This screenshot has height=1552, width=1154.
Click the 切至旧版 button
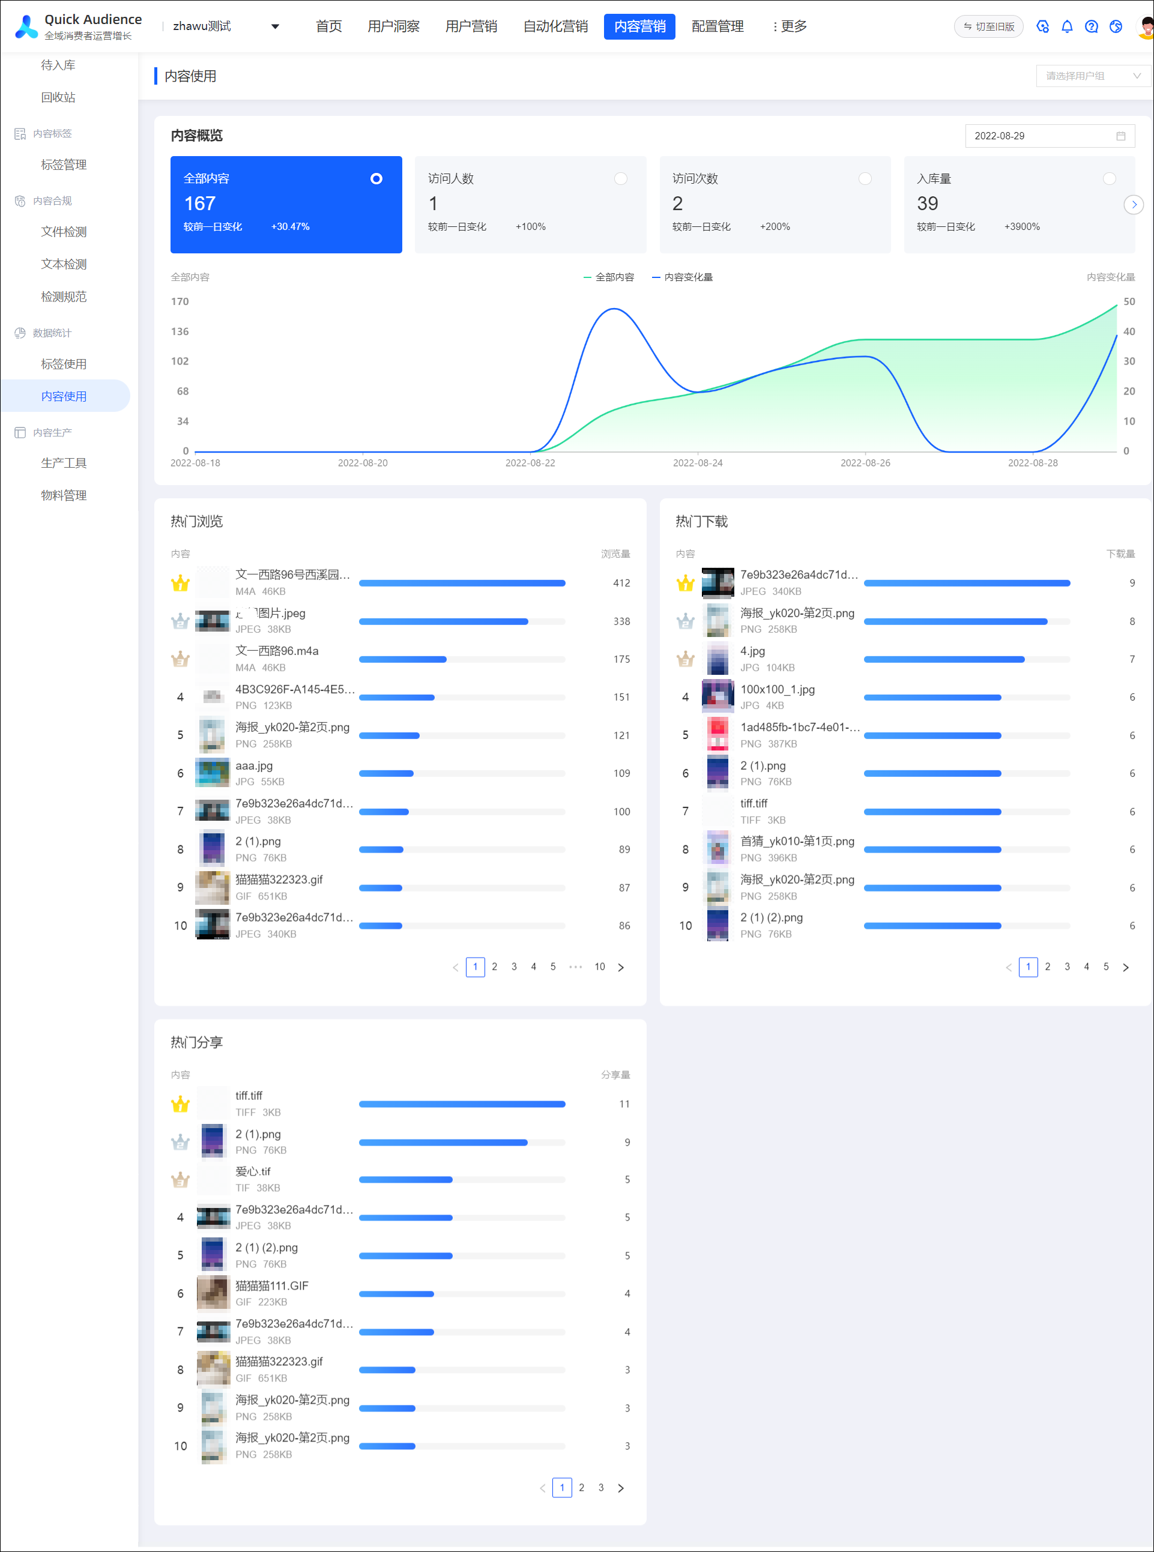coord(988,26)
